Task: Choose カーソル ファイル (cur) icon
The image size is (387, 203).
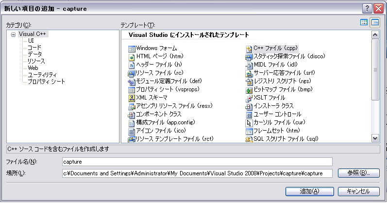Action: coord(249,123)
